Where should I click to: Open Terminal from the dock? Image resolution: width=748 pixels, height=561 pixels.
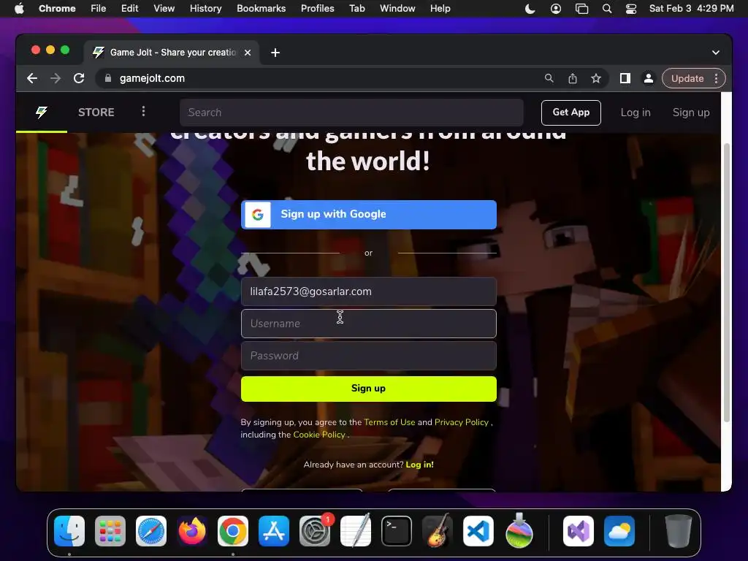(x=397, y=531)
